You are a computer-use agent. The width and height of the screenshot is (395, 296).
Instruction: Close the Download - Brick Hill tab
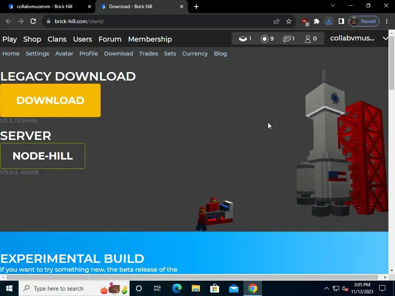182,7
